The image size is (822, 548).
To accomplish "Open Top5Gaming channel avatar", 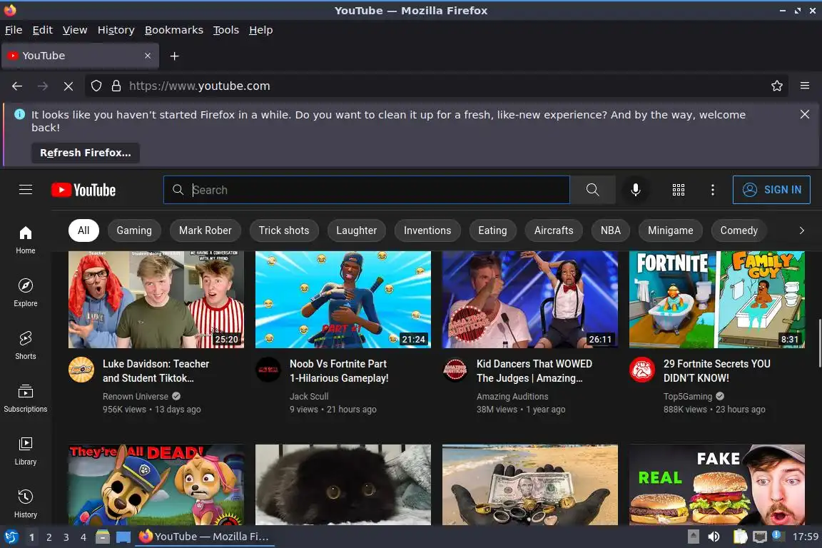I will pyautogui.click(x=642, y=370).
